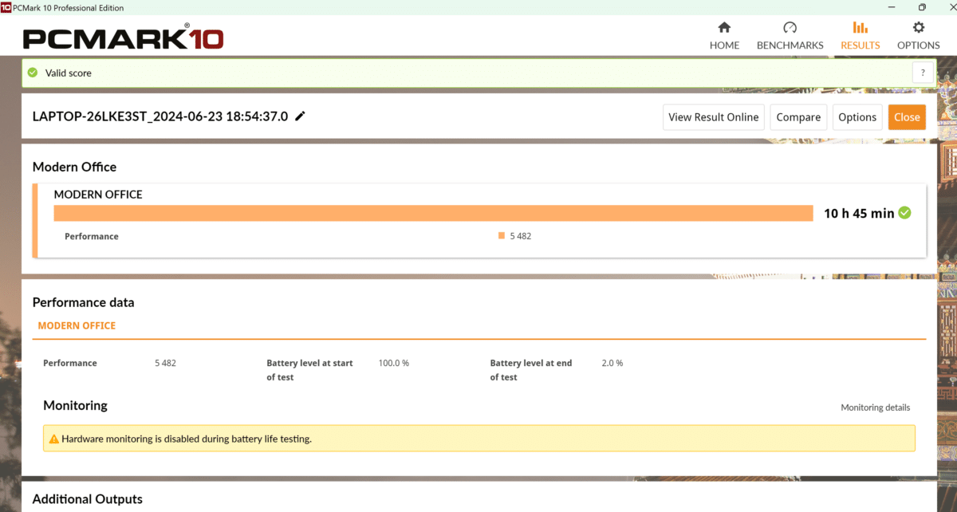Close the result with orange Close button
957x512 pixels.
[x=907, y=117]
